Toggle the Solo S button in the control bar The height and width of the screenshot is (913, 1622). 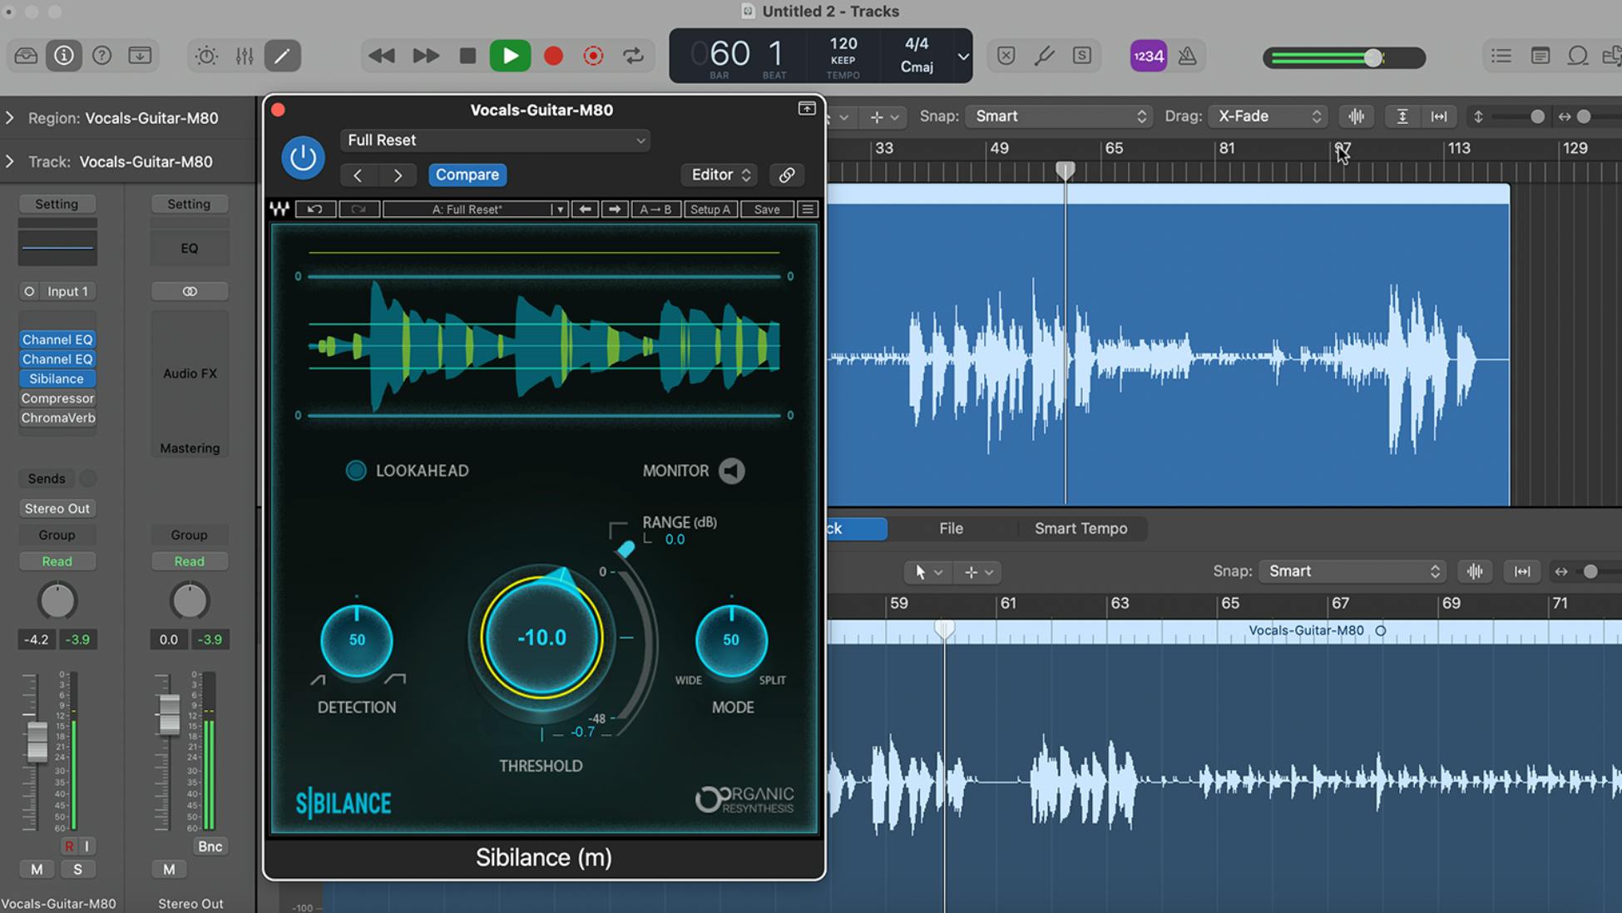1081,56
